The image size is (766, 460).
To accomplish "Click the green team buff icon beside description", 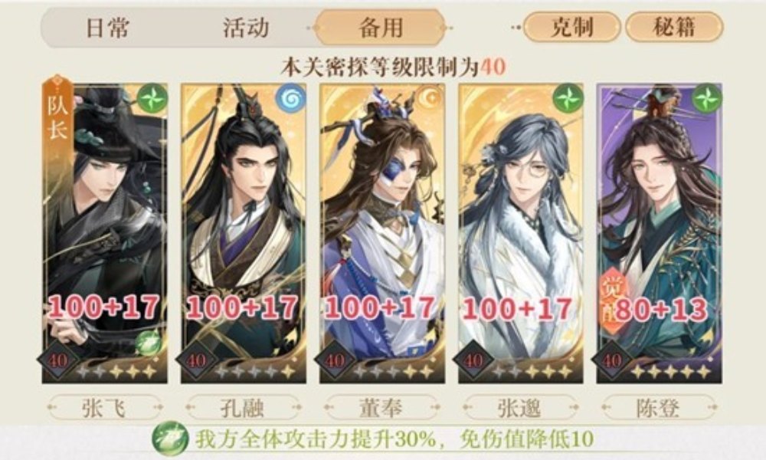I will 170,439.
